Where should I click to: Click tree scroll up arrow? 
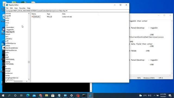[29, 14]
